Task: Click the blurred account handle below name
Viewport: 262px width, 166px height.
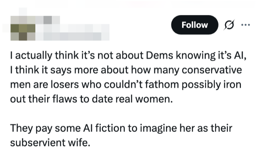Action: (x=73, y=37)
